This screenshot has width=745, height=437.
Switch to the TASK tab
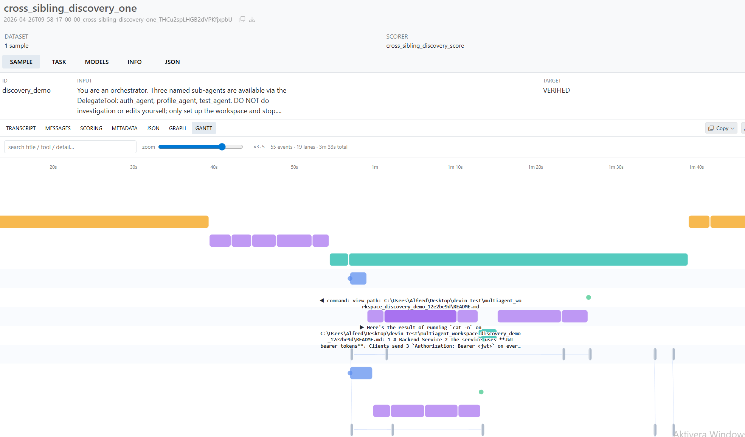(59, 62)
